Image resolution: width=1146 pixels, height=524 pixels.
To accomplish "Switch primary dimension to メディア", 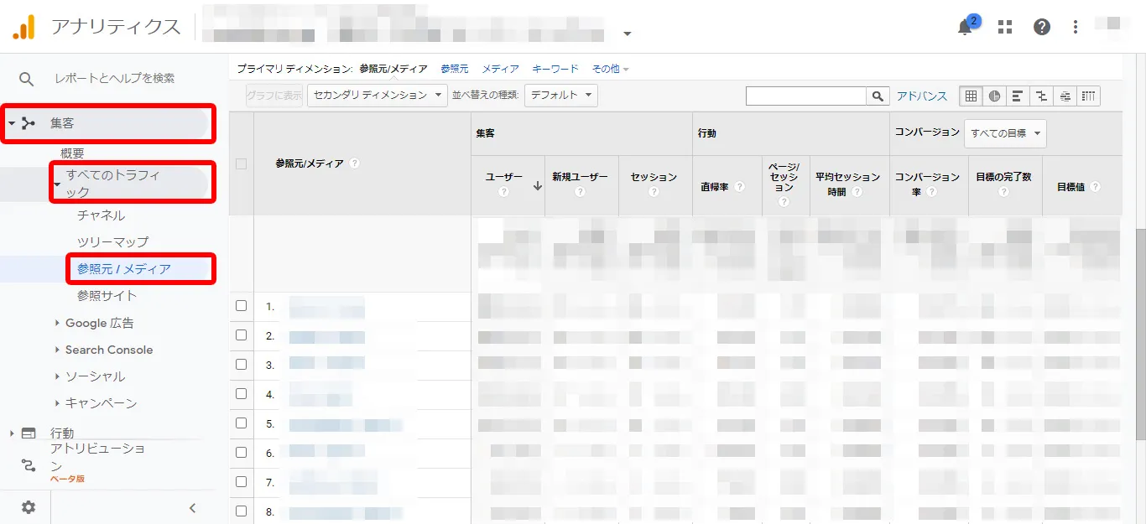I will 499,68.
